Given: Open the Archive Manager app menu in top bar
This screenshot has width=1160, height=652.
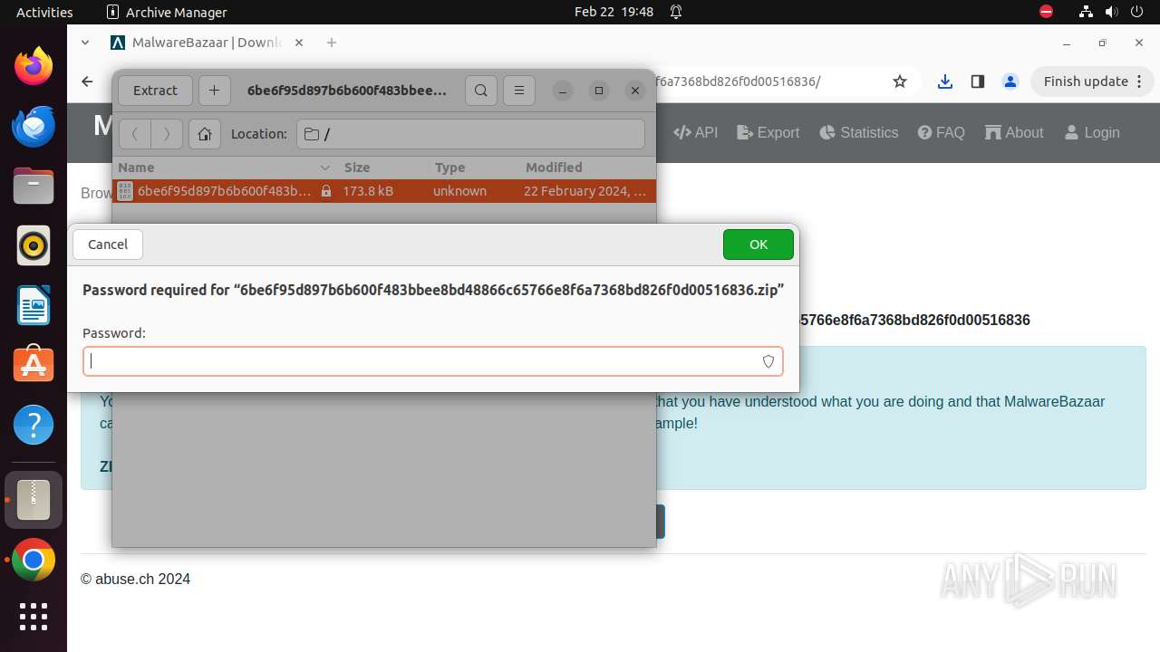Looking at the screenshot, I should pyautogui.click(x=167, y=12).
